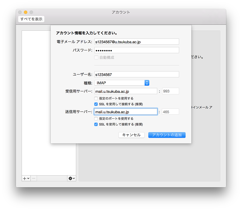Click the 受信用サーバー address field
Image resolution: width=242 pixels, height=210 pixels.
[126, 91]
